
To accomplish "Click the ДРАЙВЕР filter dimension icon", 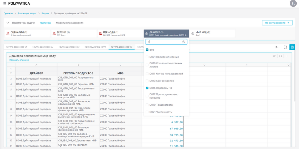I will coord(147,34).
